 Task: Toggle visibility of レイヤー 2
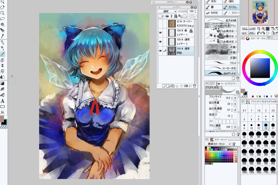point(160,42)
